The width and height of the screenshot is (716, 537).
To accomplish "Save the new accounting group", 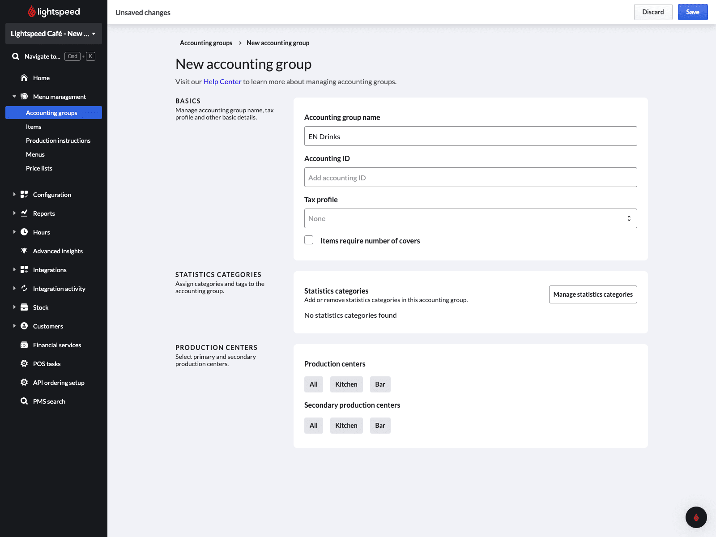I will [692, 12].
